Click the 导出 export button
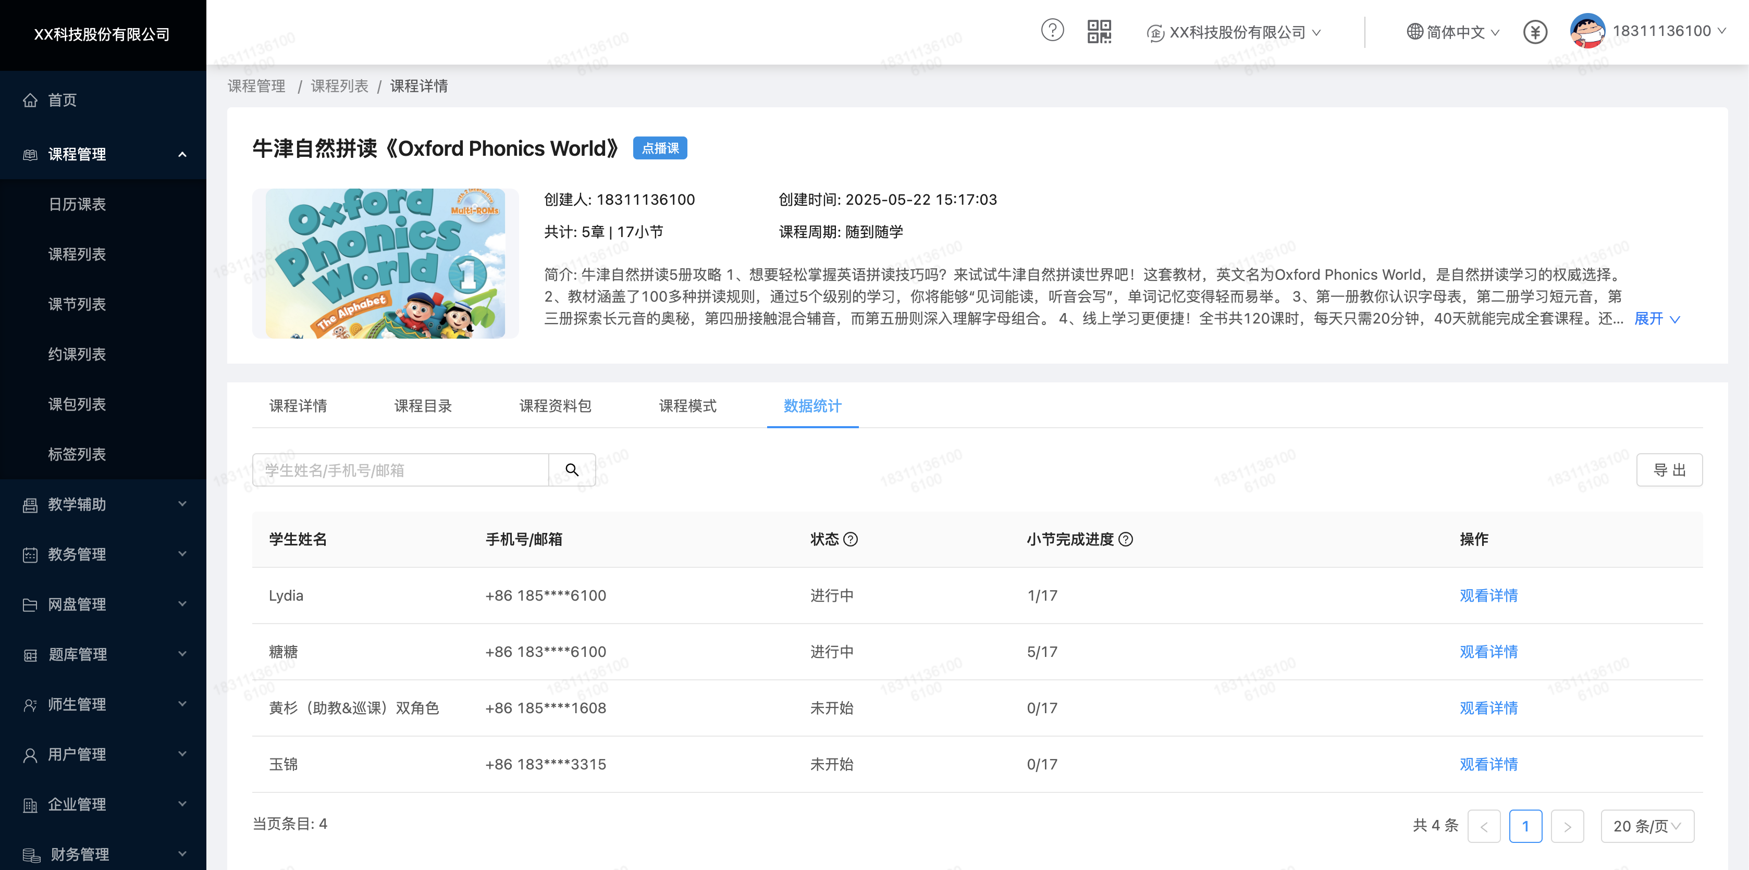The height and width of the screenshot is (870, 1749). coord(1669,469)
